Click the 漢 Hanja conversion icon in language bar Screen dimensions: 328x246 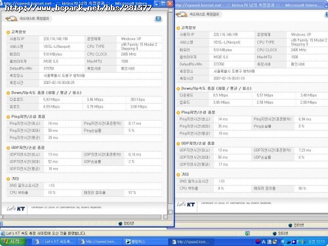tap(269, 242)
